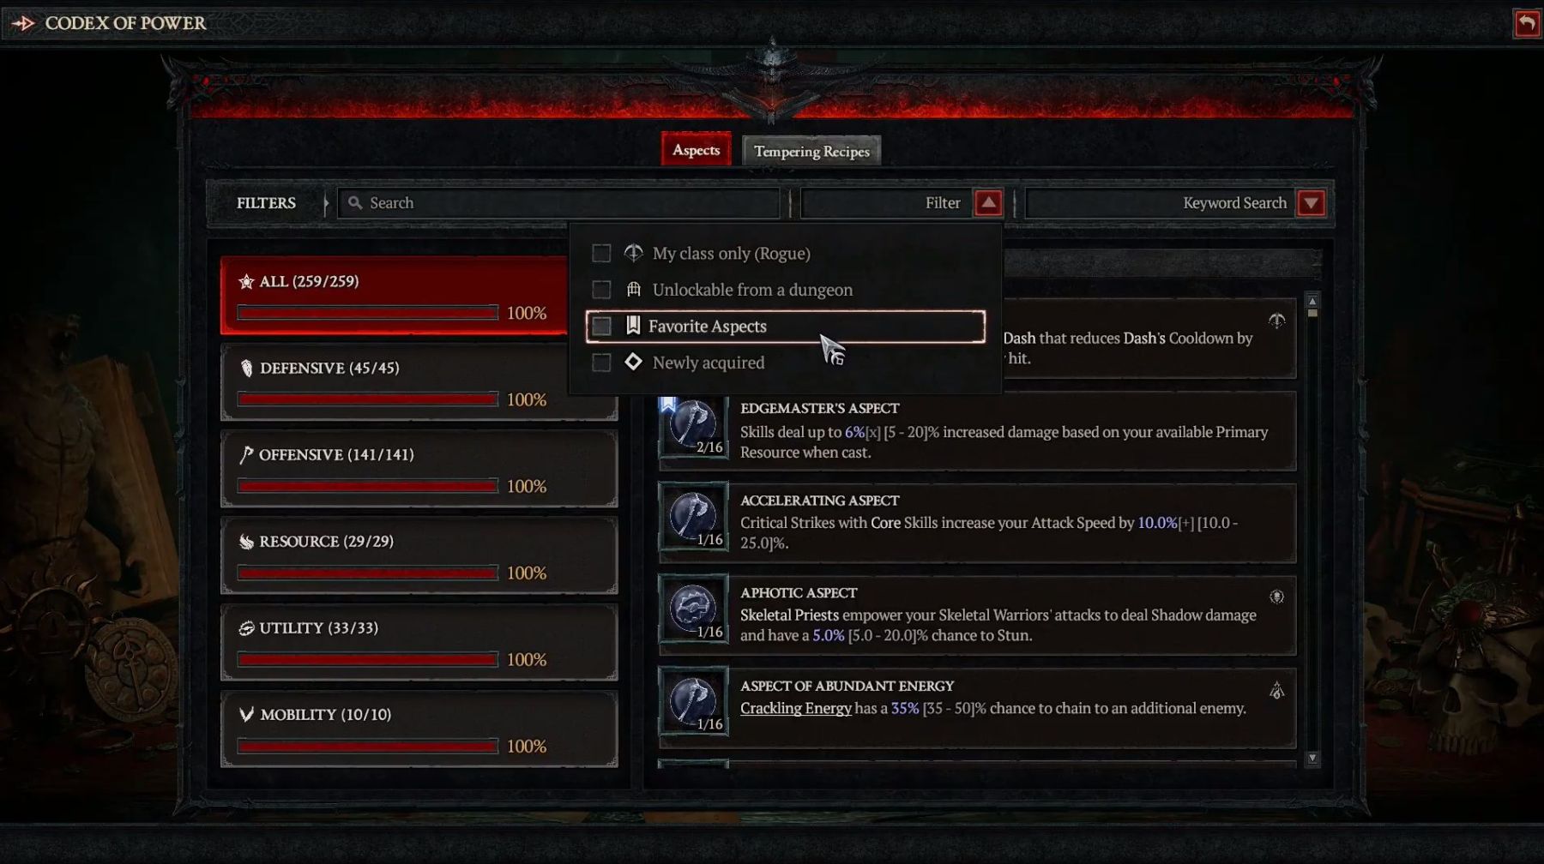Enable My class only (Rogue) checkbox

601,254
